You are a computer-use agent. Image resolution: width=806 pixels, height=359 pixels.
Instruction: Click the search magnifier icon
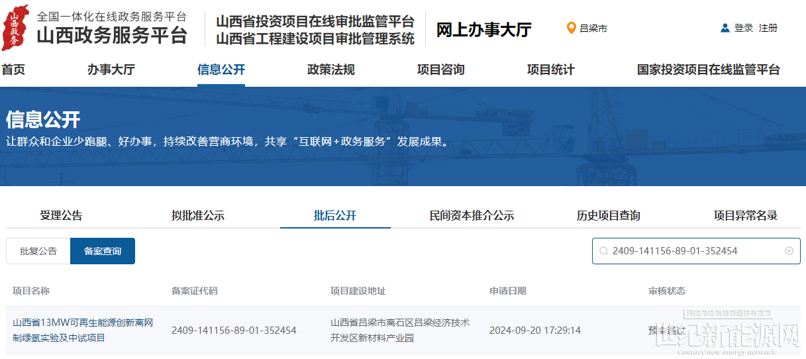603,251
